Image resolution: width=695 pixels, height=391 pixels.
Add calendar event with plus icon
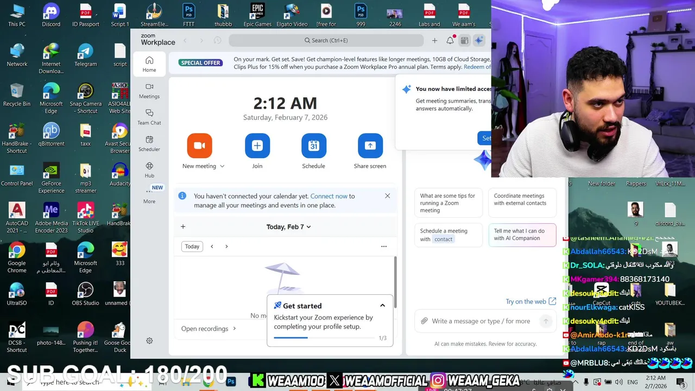click(x=183, y=227)
